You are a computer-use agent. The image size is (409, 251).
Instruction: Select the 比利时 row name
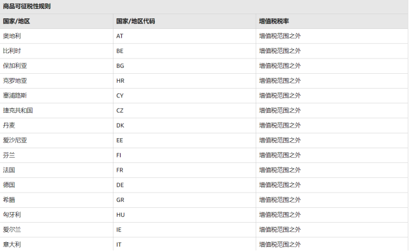(12, 51)
